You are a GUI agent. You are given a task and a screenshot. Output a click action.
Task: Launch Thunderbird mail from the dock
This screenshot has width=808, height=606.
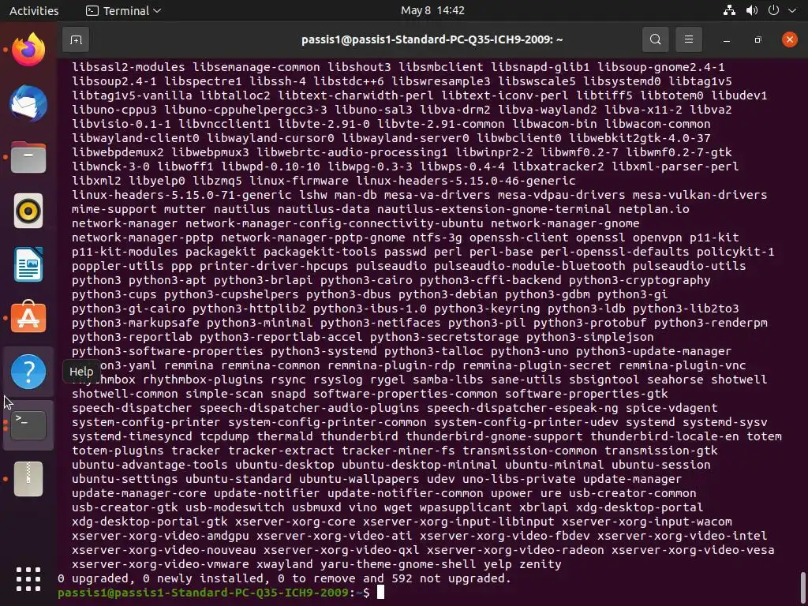pyautogui.click(x=28, y=103)
